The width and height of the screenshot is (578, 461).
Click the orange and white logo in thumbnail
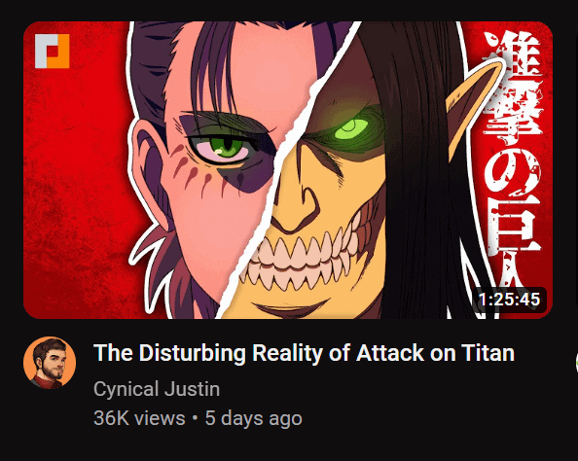(x=53, y=52)
